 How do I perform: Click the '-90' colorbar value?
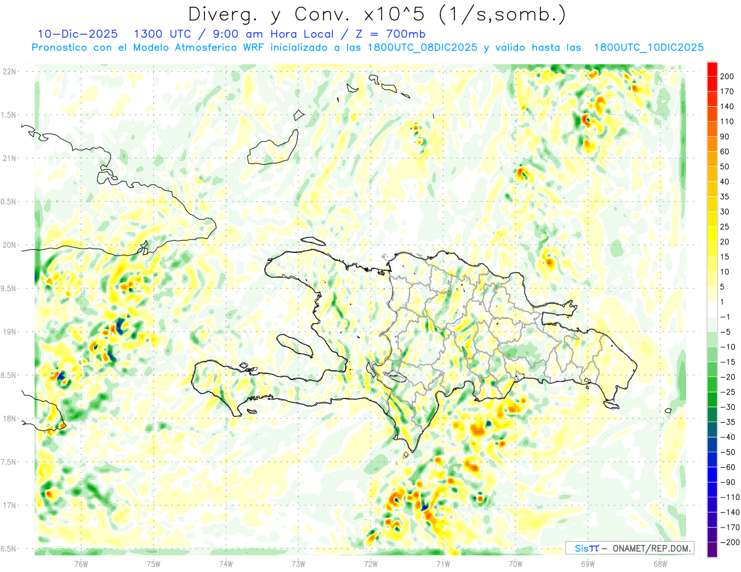[728, 482]
